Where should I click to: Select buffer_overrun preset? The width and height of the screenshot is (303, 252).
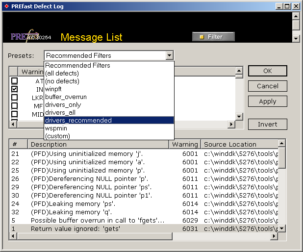click(109, 97)
